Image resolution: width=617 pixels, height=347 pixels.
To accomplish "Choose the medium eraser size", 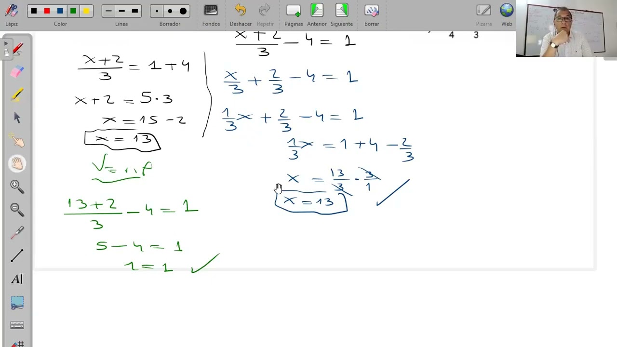I will 170,11.
